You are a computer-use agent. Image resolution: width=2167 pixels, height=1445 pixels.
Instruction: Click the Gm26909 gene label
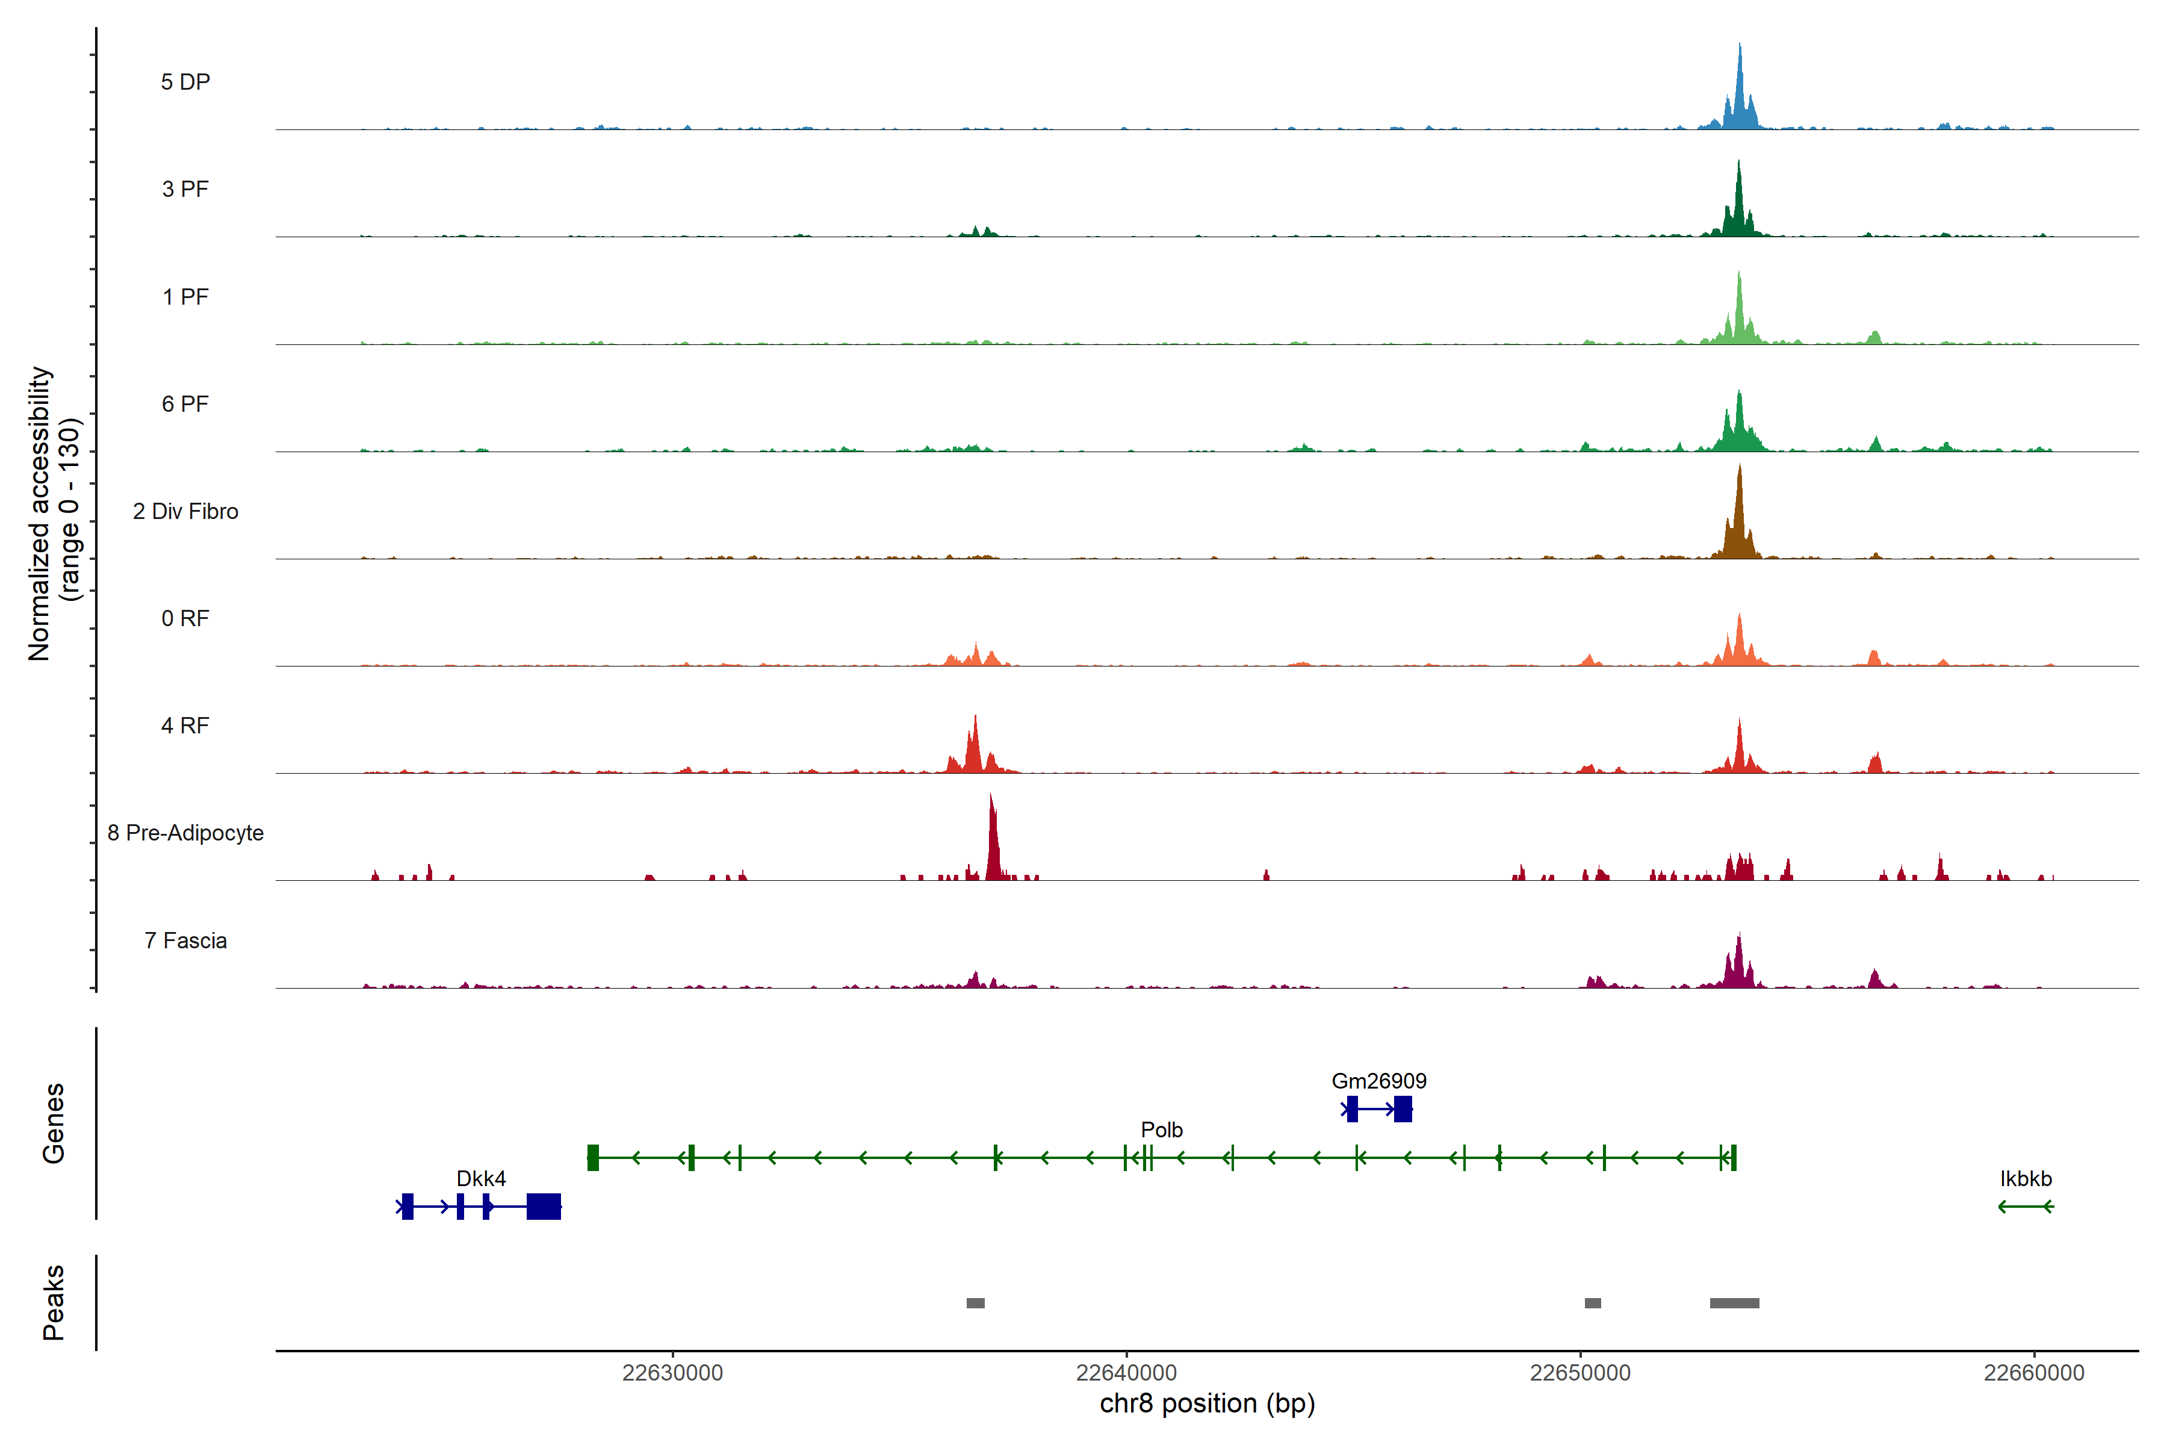click(1378, 1081)
